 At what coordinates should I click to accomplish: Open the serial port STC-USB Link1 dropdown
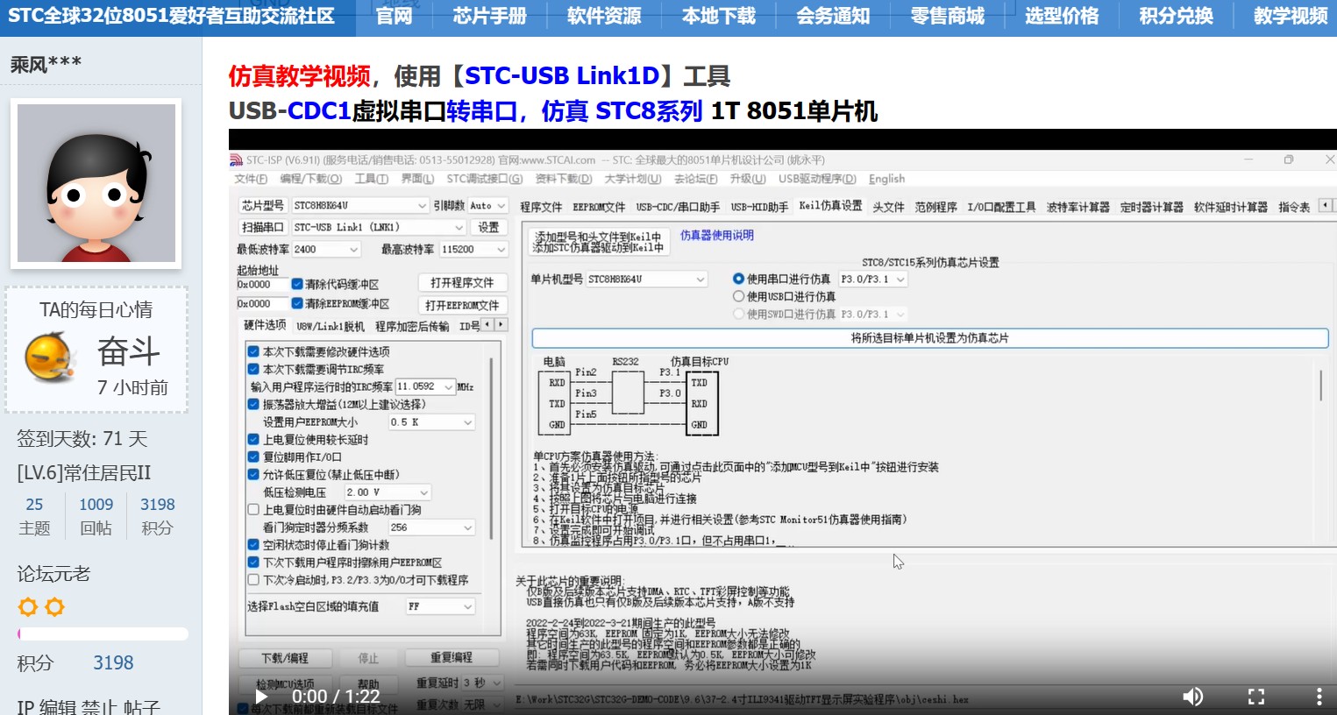[379, 227]
